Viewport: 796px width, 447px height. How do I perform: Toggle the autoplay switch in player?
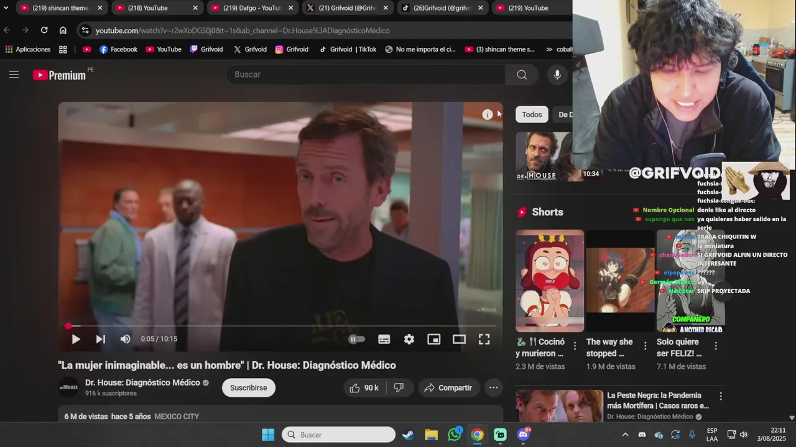point(356,339)
